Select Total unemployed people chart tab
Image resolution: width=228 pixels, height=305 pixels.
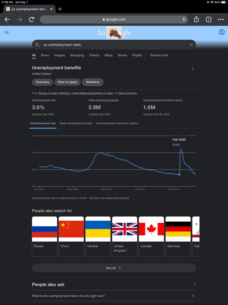pos(76,123)
